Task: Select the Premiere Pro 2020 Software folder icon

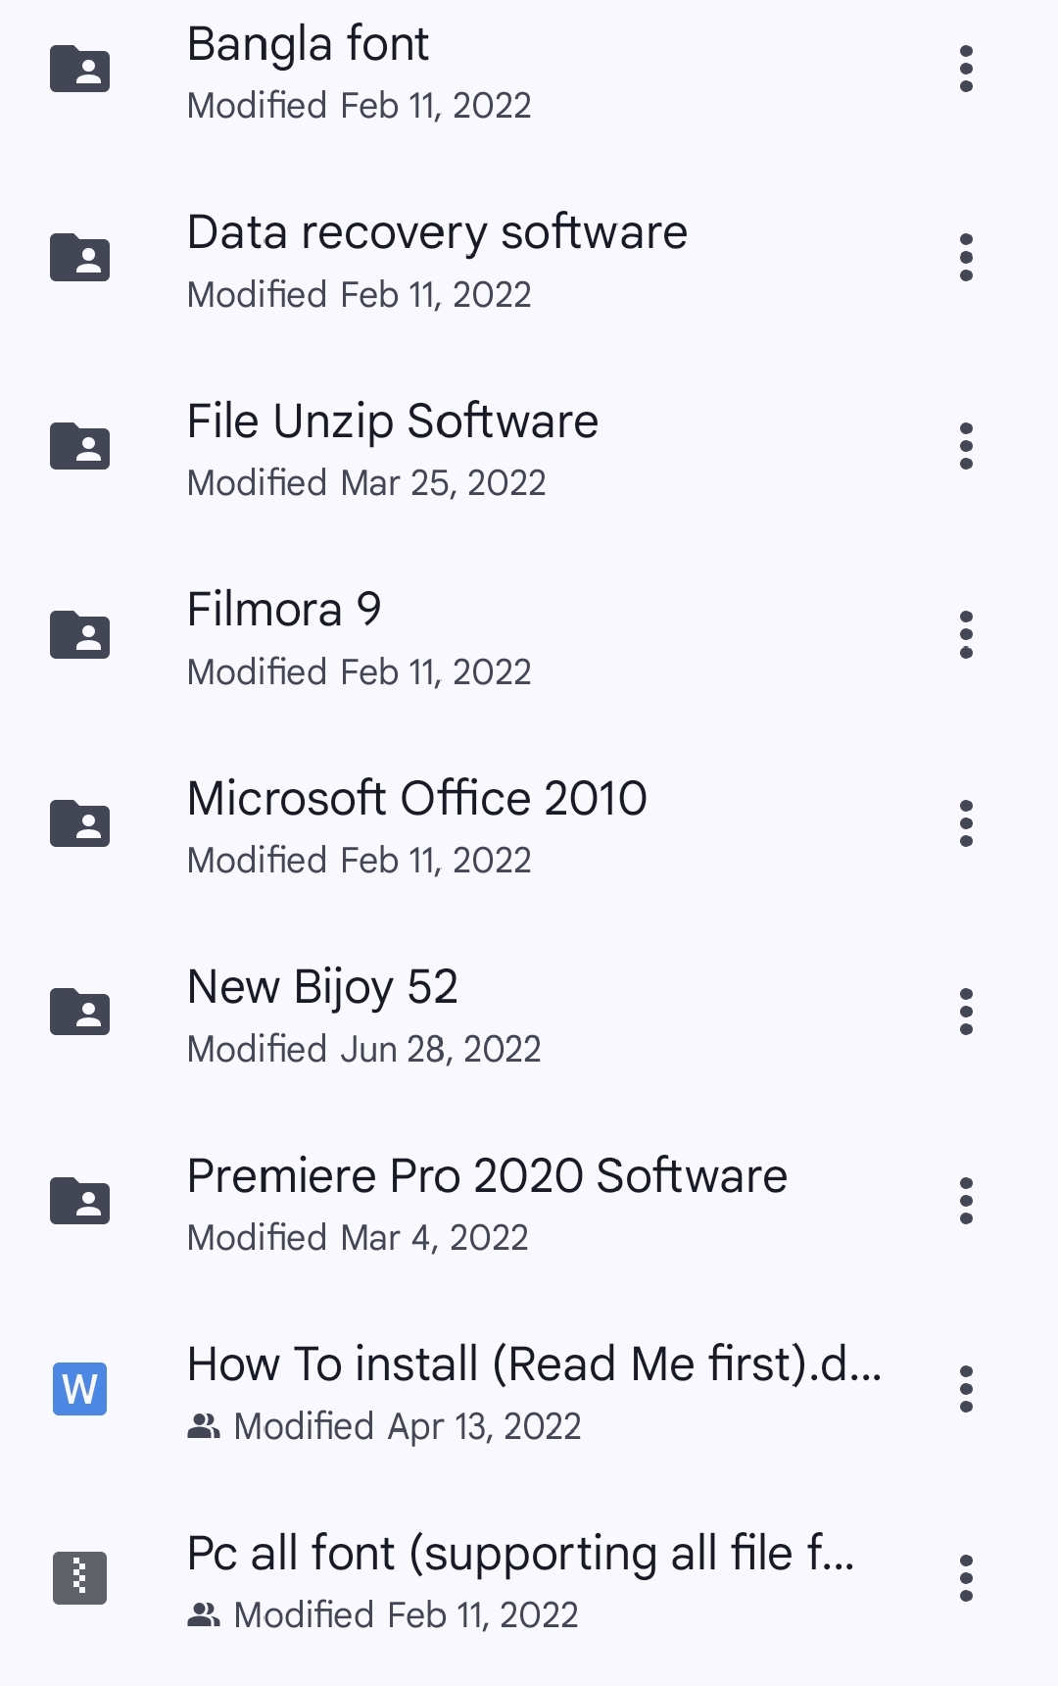Action: 79,1201
